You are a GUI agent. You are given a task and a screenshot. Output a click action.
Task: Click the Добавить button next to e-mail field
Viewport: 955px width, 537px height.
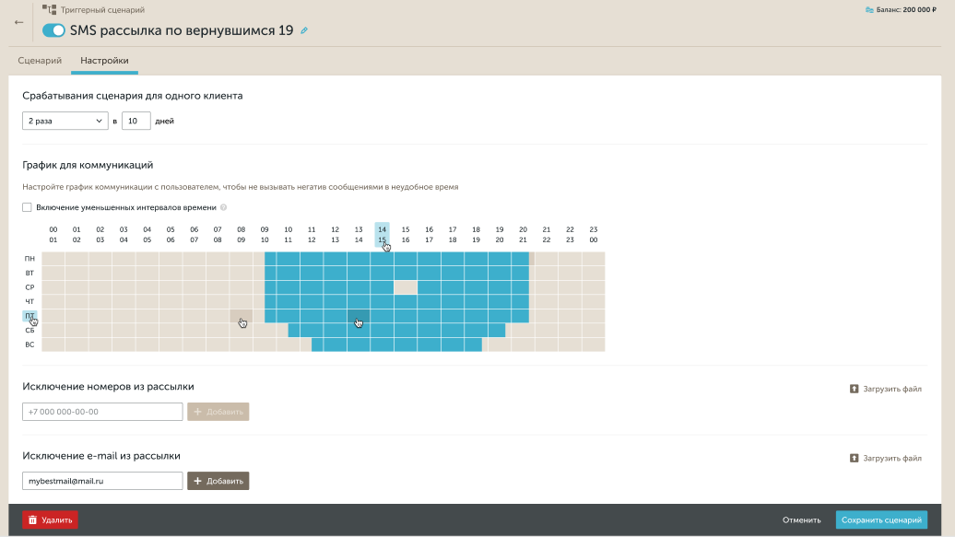218,481
